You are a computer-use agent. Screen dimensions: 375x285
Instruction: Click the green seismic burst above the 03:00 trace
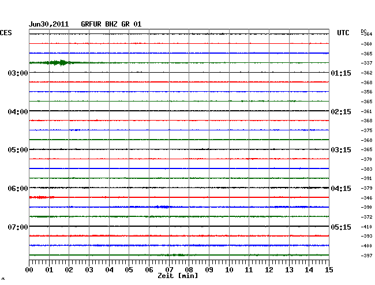click(60, 63)
